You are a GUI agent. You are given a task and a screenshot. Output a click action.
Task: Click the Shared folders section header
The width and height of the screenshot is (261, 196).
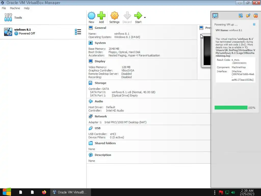point(105,143)
